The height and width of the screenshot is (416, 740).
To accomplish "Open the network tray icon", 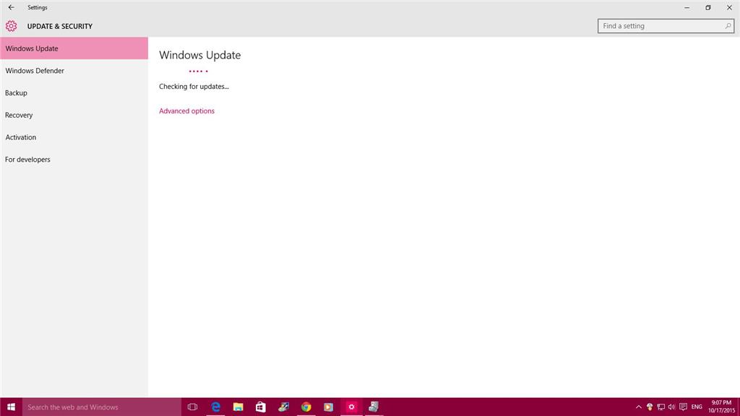I will click(661, 407).
